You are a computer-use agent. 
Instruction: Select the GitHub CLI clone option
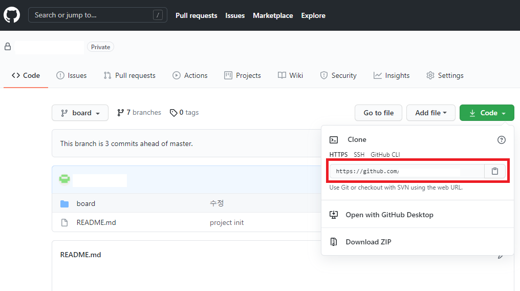click(x=385, y=155)
